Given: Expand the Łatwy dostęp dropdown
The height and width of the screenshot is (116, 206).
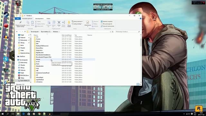Looking at the screenshot, I should click(77, 24).
